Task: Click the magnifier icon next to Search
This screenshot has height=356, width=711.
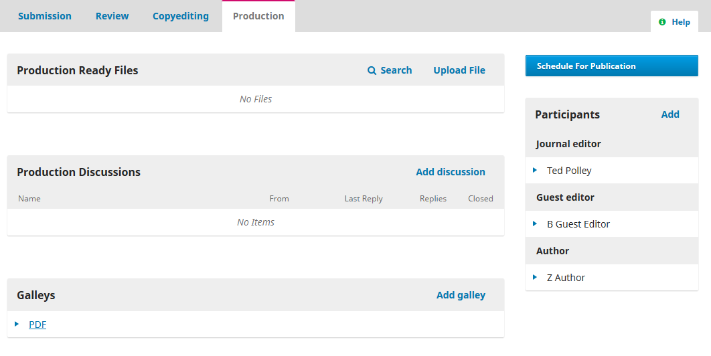Action: (372, 70)
